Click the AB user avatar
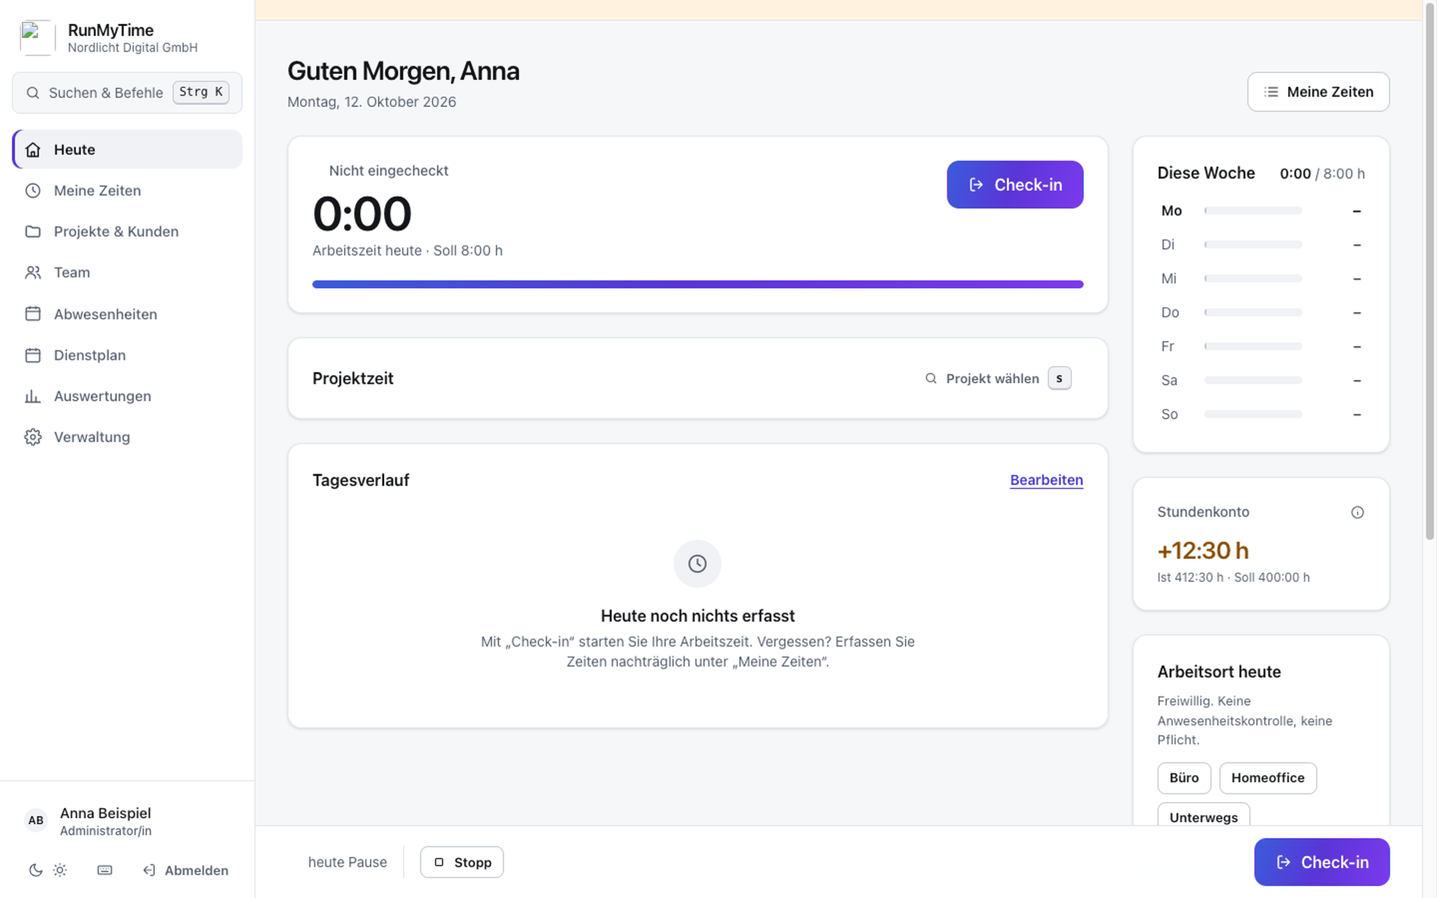Viewport: 1437px width, 898px height. 36,821
